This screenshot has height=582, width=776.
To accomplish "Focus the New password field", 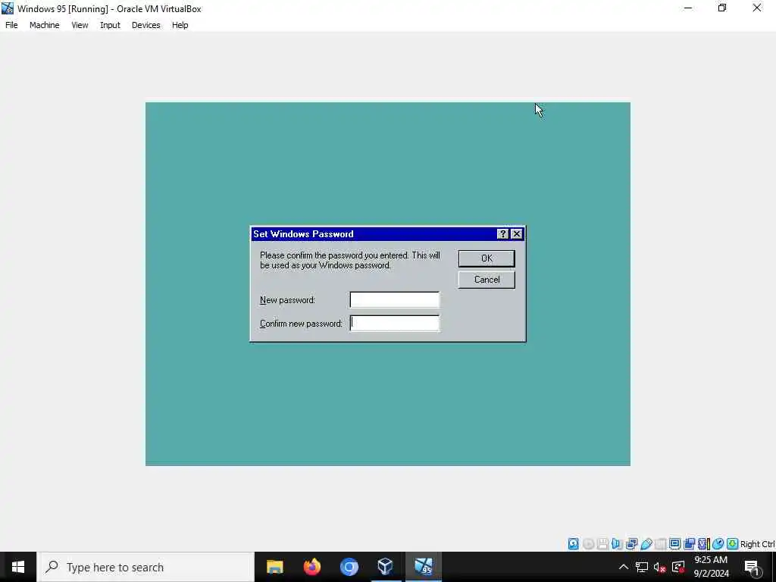I will click(394, 300).
